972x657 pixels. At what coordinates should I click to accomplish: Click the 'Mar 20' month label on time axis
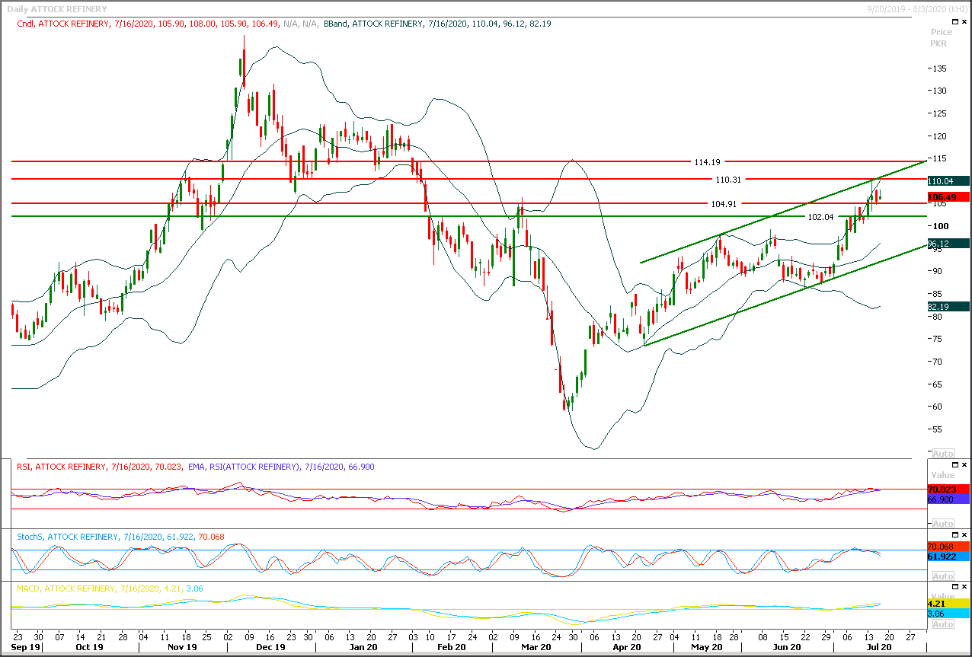point(536,647)
